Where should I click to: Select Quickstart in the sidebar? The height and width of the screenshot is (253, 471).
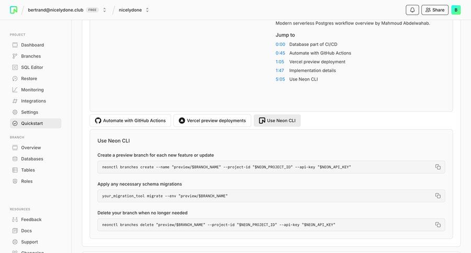(36, 123)
